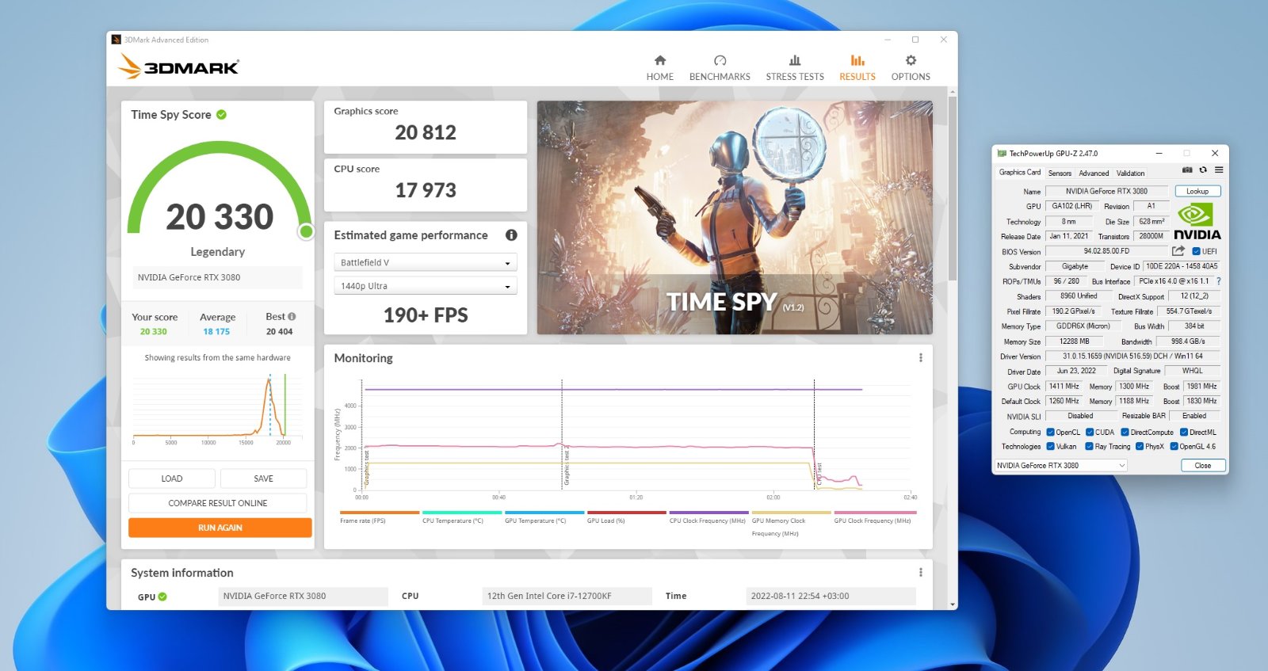Toggle the DirectCompute checkbox

pyautogui.click(x=1125, y=433)
